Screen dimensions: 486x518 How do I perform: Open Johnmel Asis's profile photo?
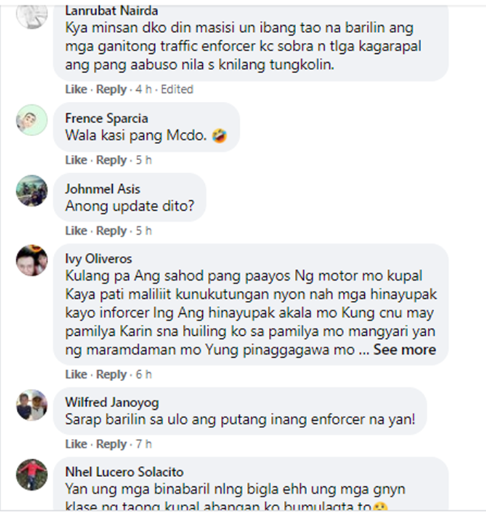32,191
